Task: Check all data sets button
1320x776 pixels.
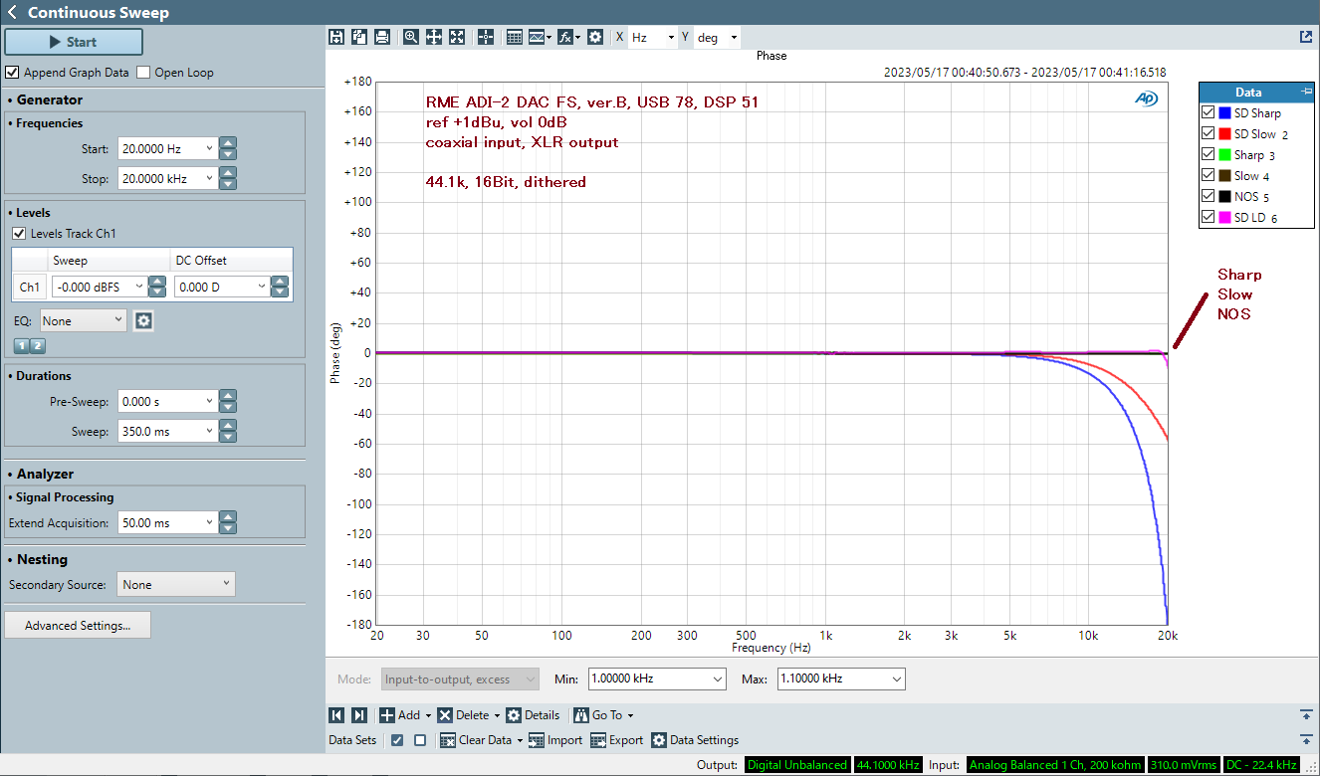Action: click(x=397, y=740)
